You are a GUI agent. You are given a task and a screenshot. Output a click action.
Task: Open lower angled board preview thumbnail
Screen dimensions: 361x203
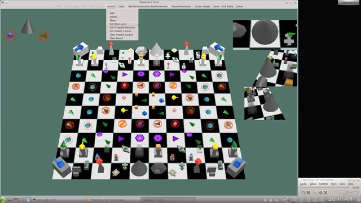[265, 103]
